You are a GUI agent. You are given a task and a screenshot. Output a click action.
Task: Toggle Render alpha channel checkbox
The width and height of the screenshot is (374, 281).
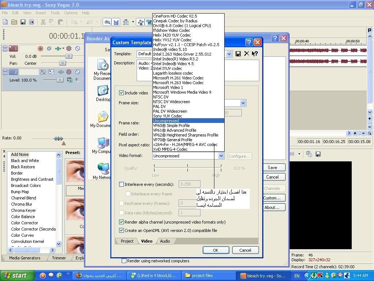pos(122,222)
